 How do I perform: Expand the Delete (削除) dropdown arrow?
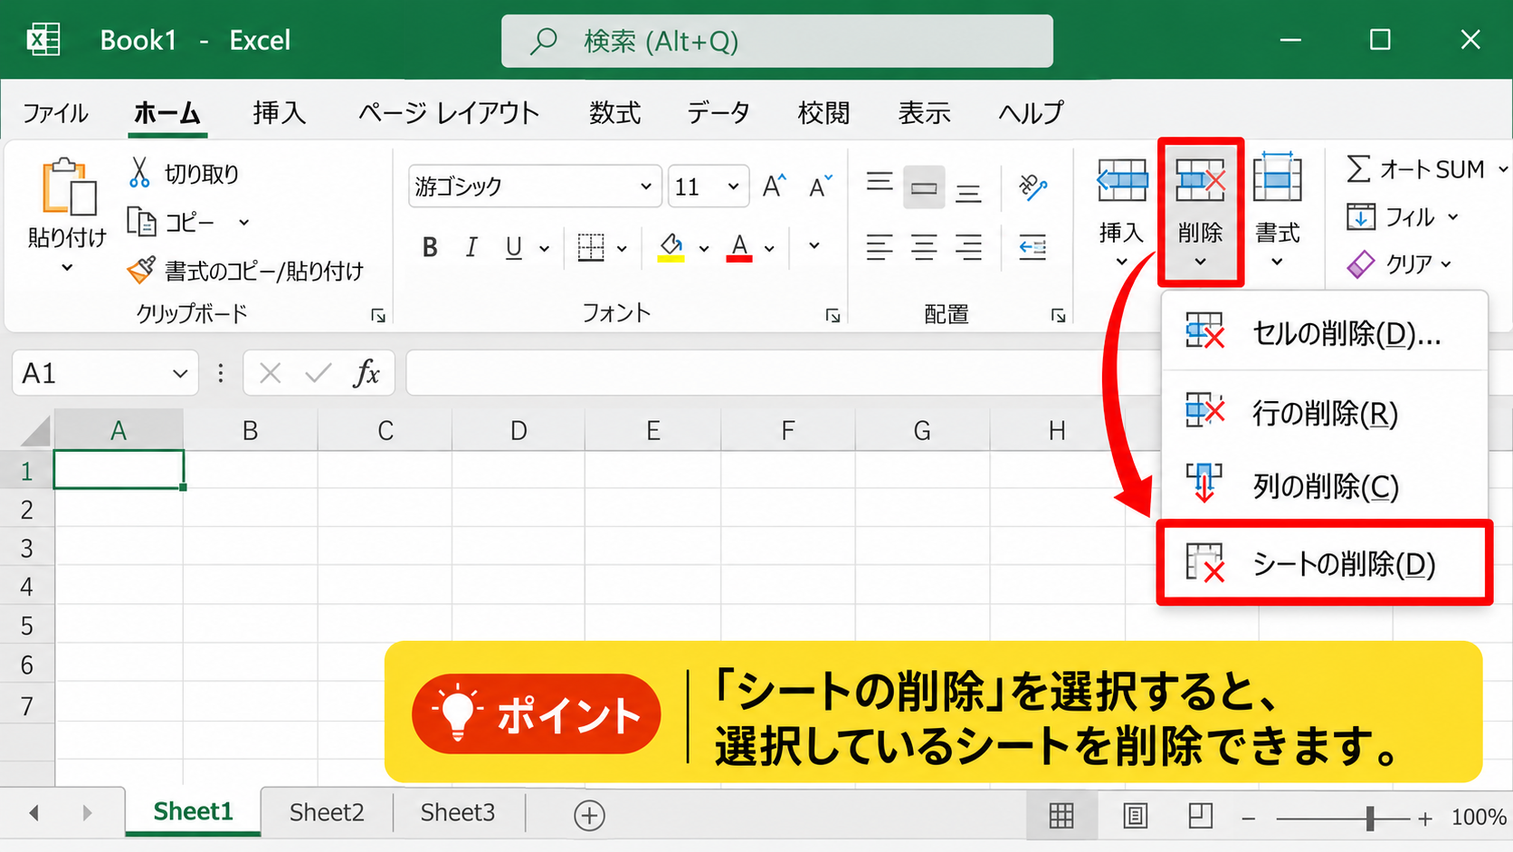coord(1200,263)
